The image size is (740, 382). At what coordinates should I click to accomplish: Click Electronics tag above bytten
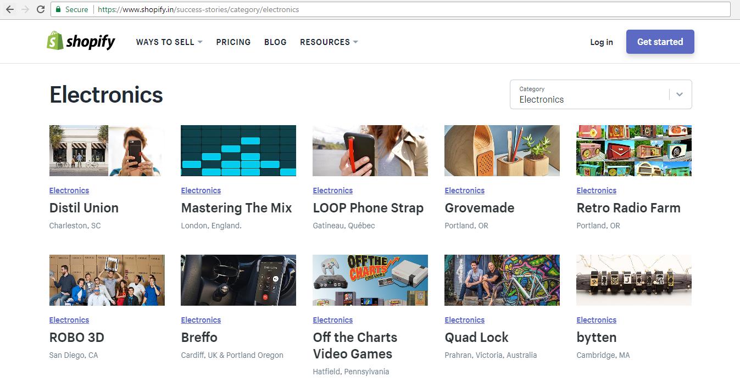click(x=597, y=320)
